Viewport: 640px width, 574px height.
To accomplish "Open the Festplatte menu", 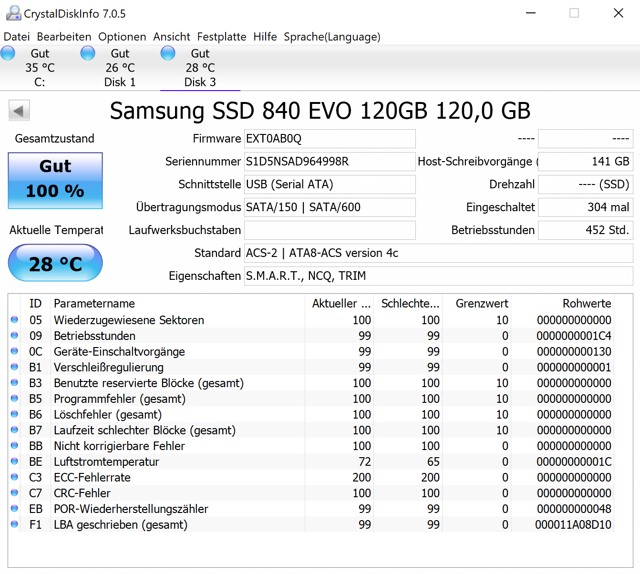I will click(222, 37).
